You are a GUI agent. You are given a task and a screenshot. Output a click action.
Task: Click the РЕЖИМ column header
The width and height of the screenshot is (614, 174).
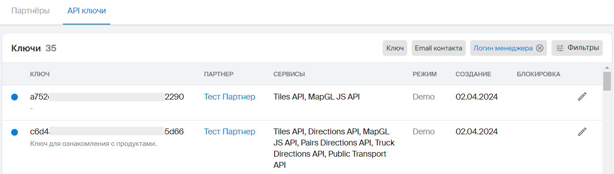[x=425, y=74]
